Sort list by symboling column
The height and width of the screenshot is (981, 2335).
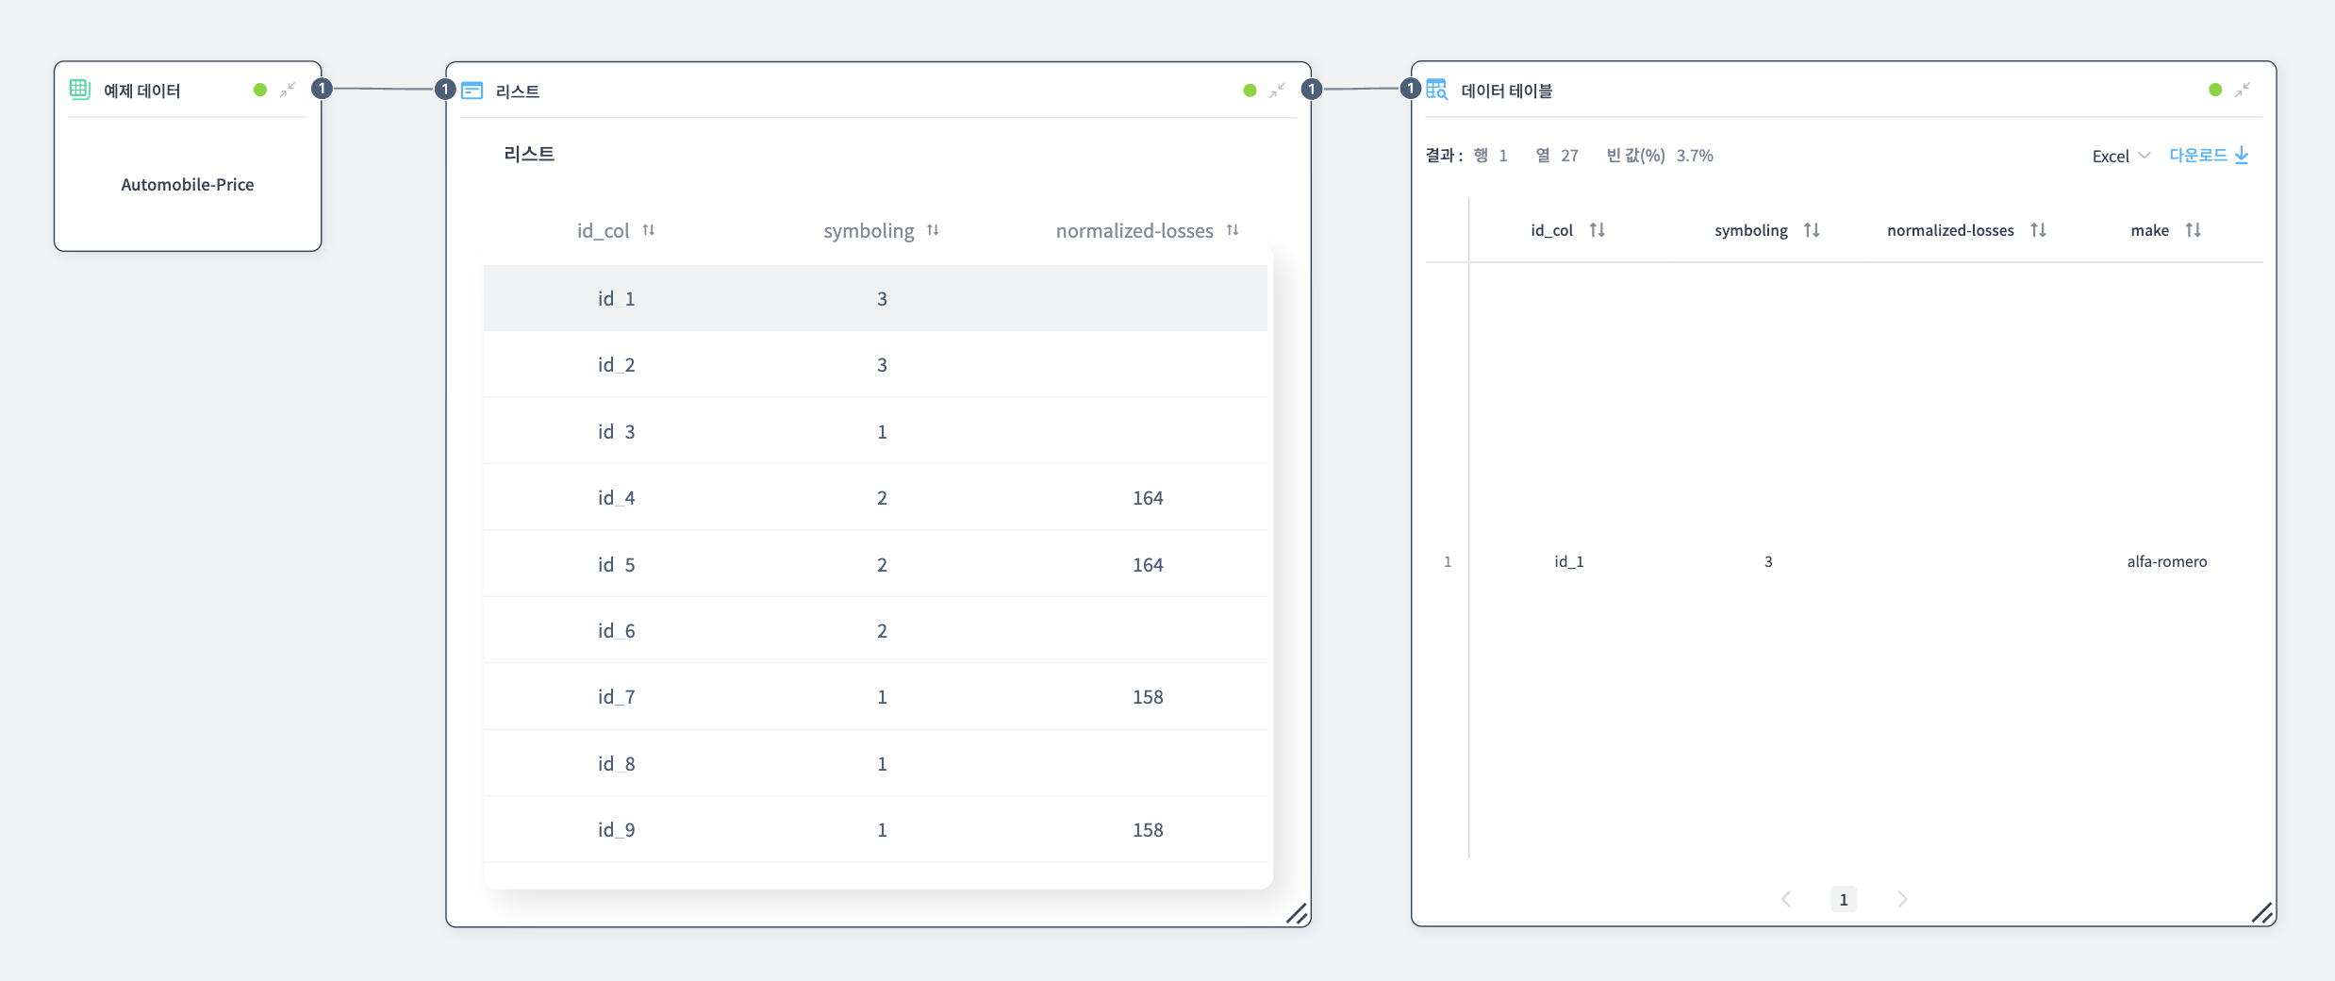click(933, 230)
